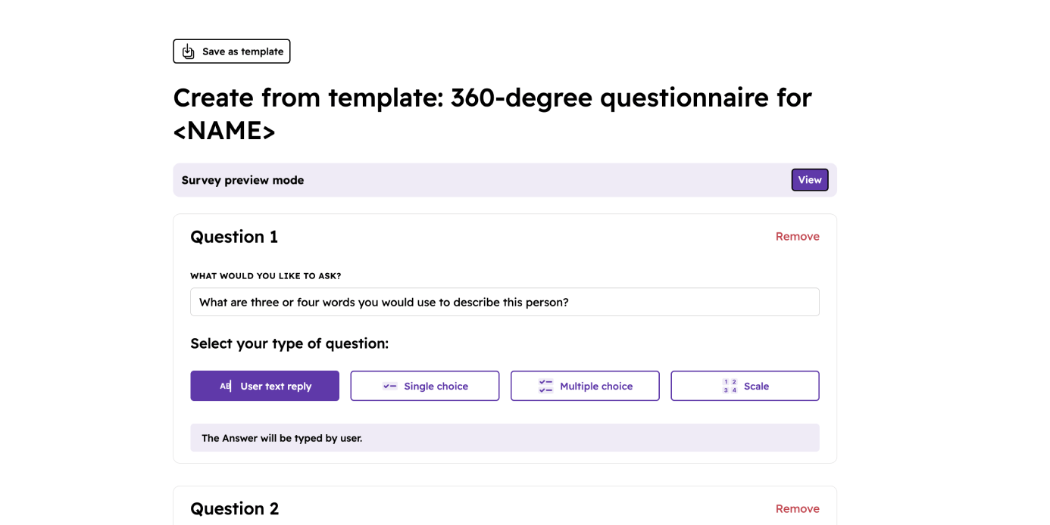Focus the Question 1 text input field
The width and height of the screenshot is (1050, 525).
pos(505,302)
